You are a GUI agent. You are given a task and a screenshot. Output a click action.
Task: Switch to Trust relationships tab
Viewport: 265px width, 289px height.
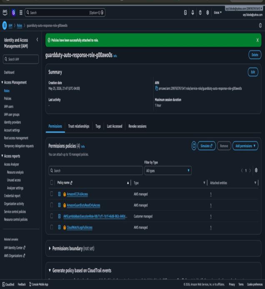pyautogui.click(x=79, y=126)
